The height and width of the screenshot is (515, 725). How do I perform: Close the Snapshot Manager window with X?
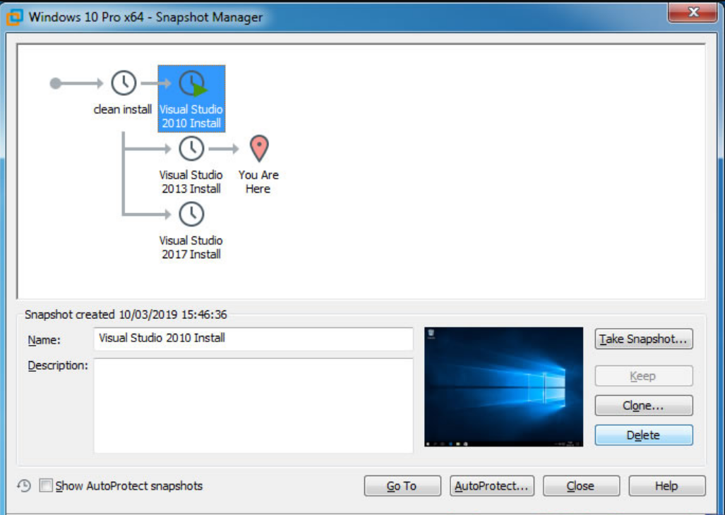point(693,12)
